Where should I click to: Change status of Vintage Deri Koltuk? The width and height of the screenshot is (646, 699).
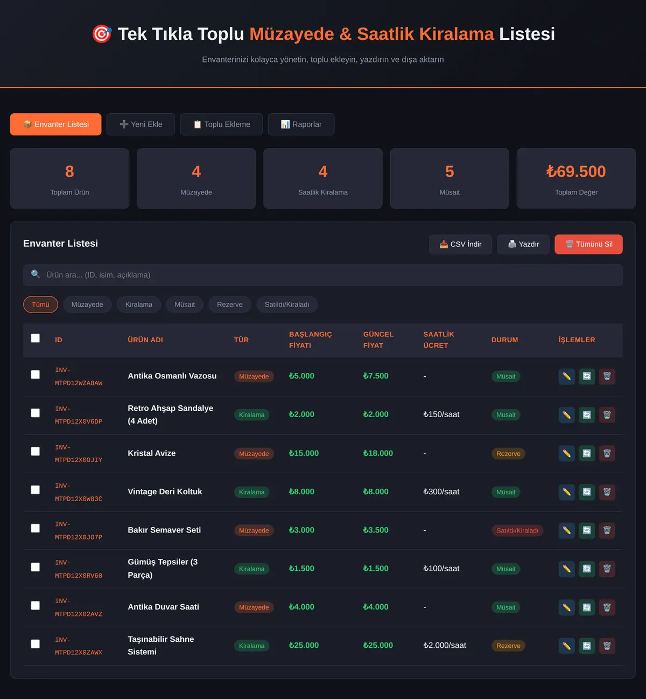tap(587, 492)
